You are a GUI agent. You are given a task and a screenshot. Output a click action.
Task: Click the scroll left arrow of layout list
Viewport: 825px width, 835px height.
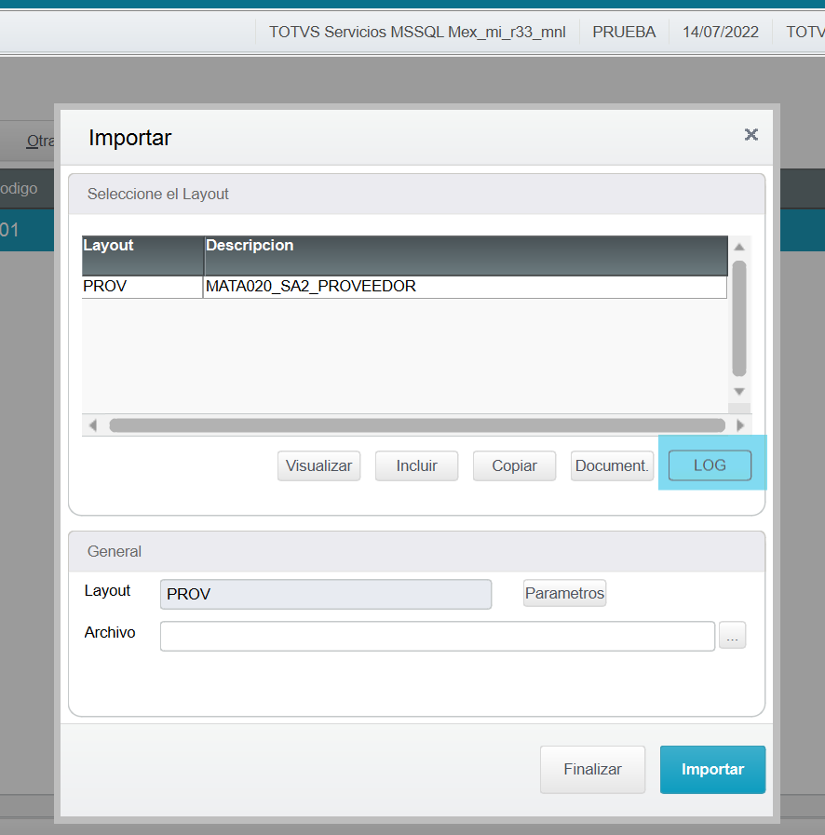coord(93,425)
